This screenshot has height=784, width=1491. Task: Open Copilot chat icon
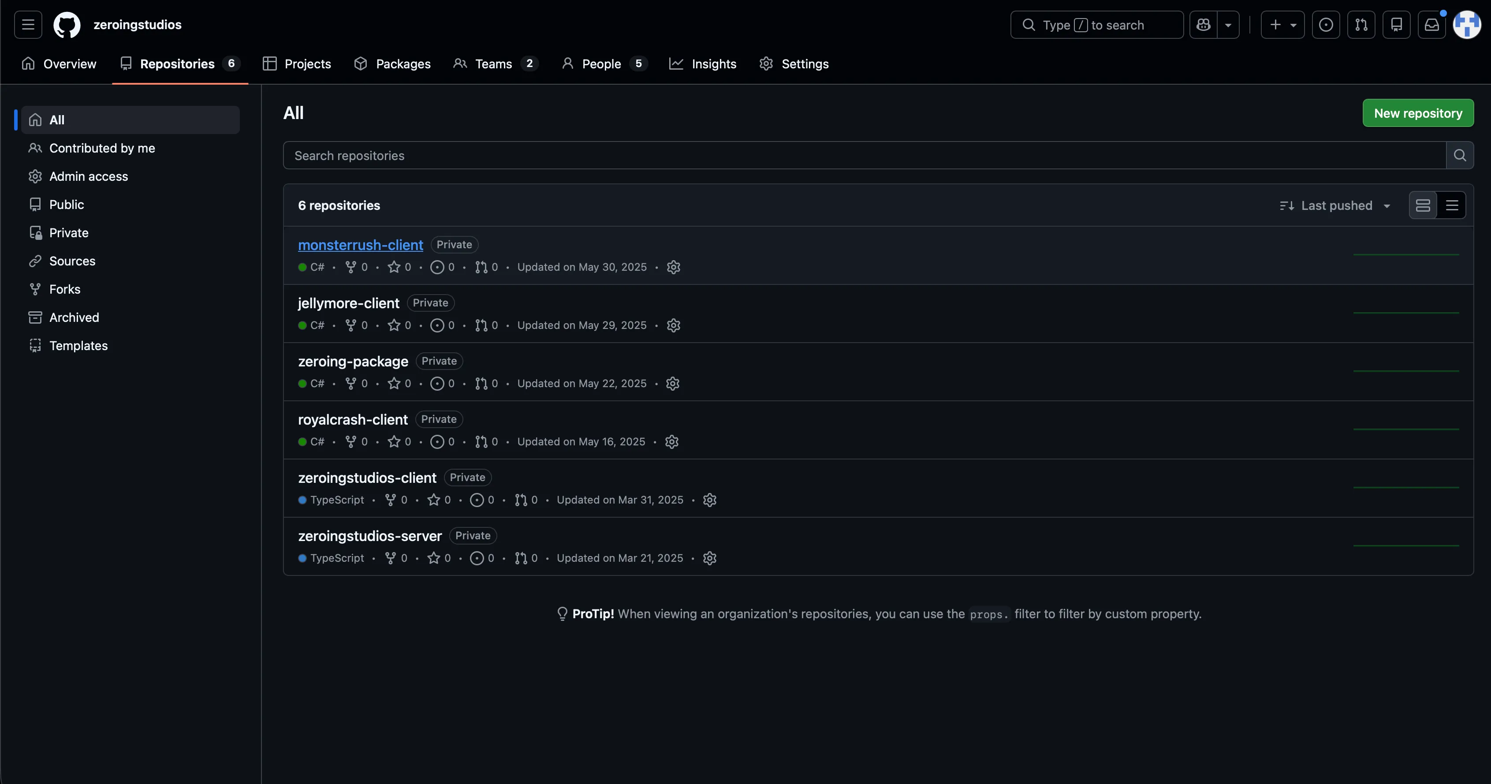point(1203,25)
